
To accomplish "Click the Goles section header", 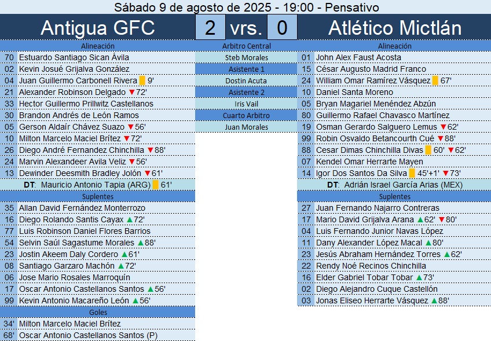I will pyautogui.click(x=97, y=312).
